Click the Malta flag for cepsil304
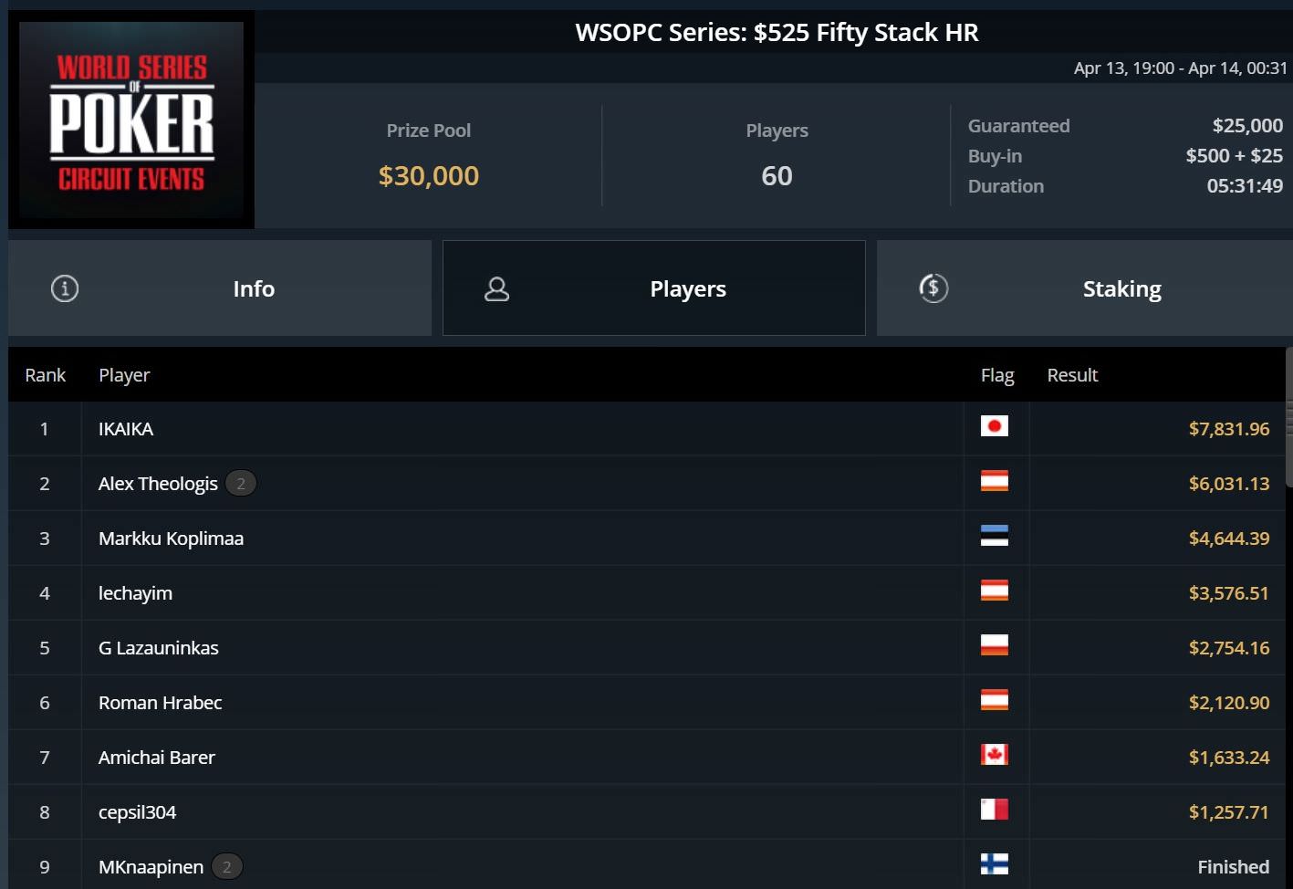 (x=995, y=810)
